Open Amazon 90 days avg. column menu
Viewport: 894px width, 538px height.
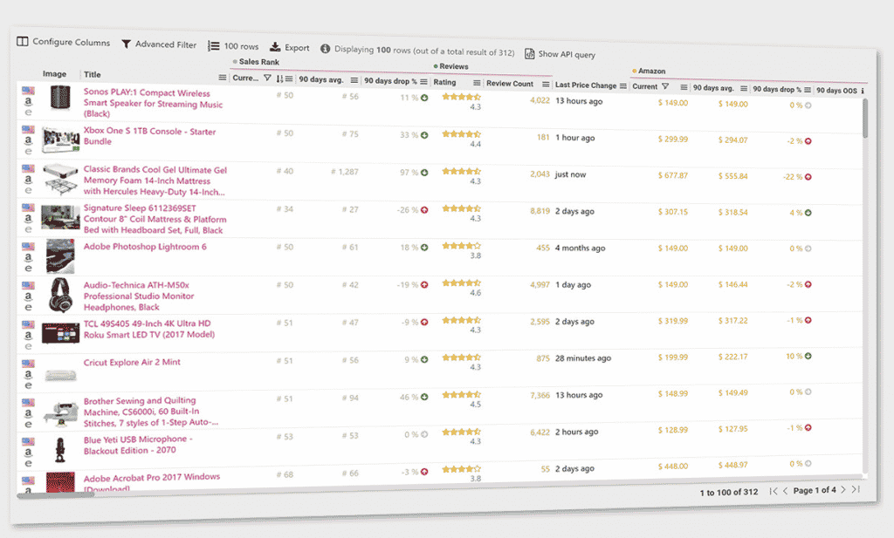click(744, 88)
